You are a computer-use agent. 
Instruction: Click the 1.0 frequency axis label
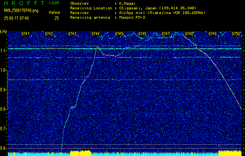[x=3, y=71]
